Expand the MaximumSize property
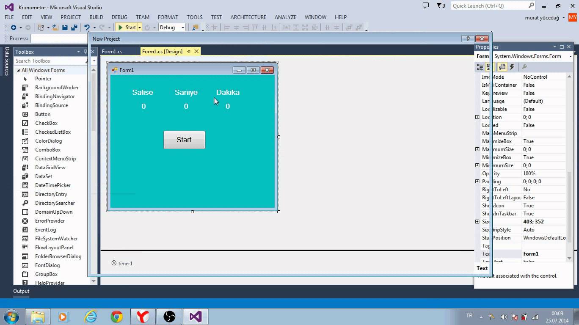Viewport: 579px width, 325px height. coord(477,149)
